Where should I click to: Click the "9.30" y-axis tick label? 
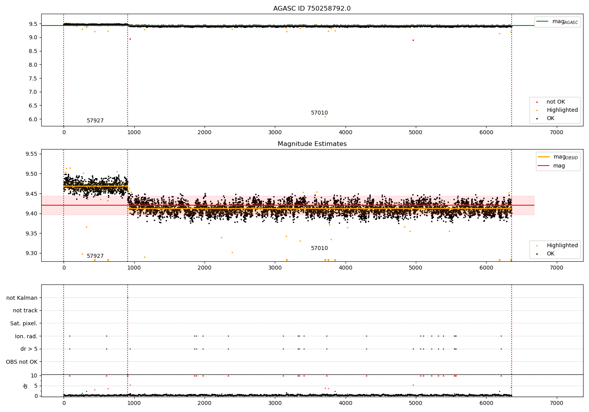(x=31, y=253)
